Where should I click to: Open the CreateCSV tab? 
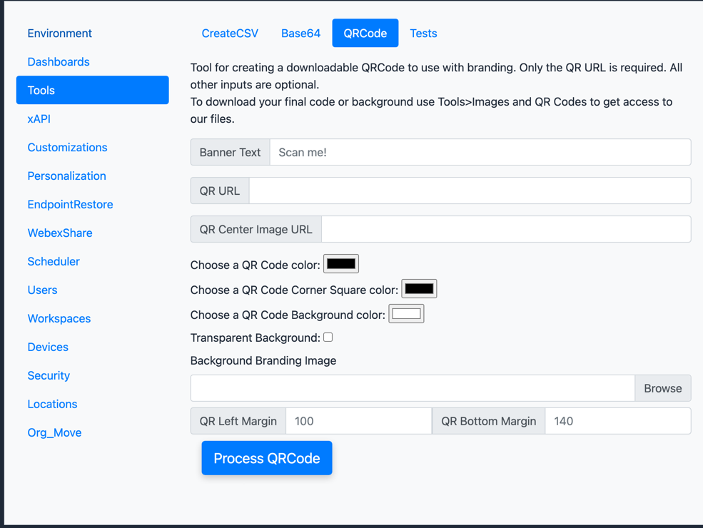(x=230, y=34)
